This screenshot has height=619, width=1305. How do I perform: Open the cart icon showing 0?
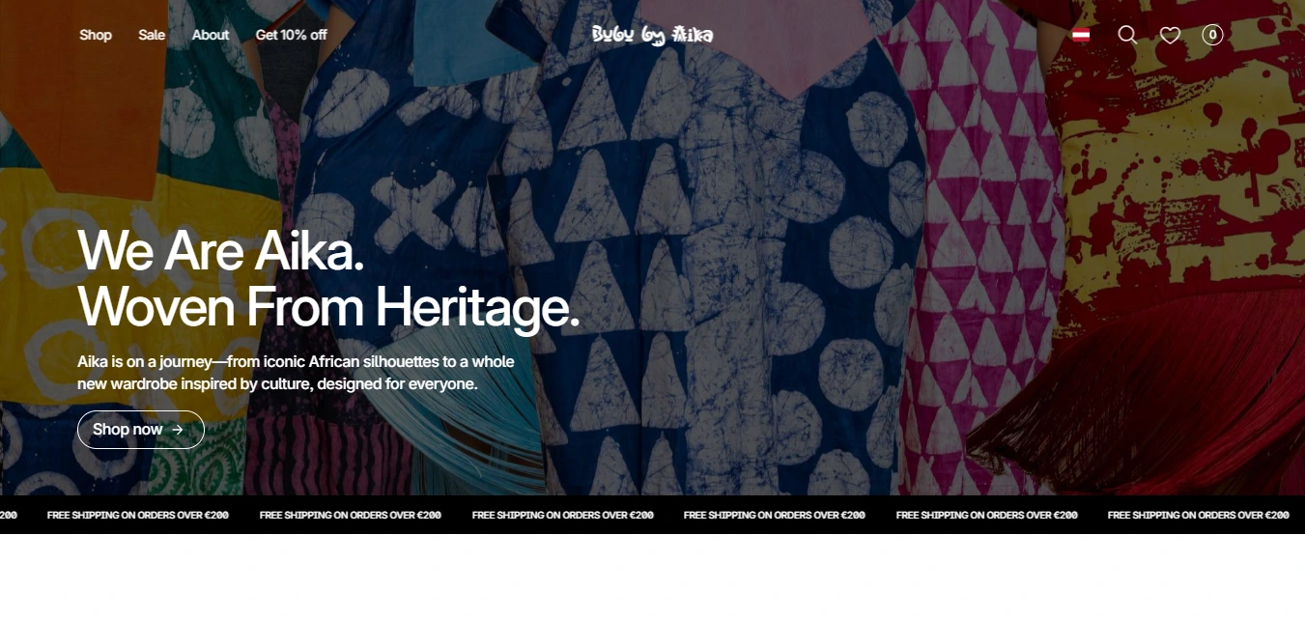[x=1212, y=35]
